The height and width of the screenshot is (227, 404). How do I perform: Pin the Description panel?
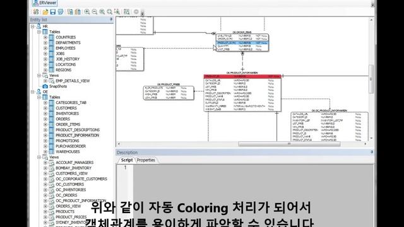click(372, 152)
